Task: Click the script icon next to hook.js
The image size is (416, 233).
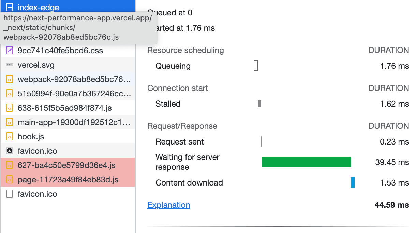Action: click(10, 137)
